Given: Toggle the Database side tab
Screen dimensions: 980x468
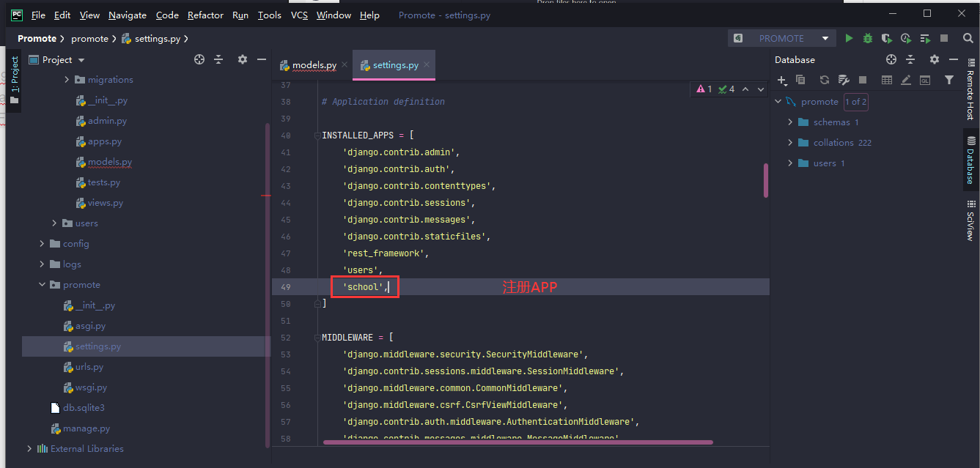Looking at the screenshot, I should [x=970, y=160].
